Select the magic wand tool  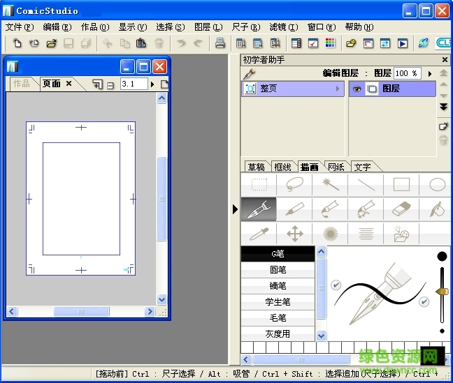(330, 185)
